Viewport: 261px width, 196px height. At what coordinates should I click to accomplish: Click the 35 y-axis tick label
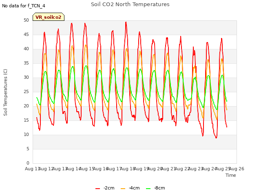[x=26, y=63]
